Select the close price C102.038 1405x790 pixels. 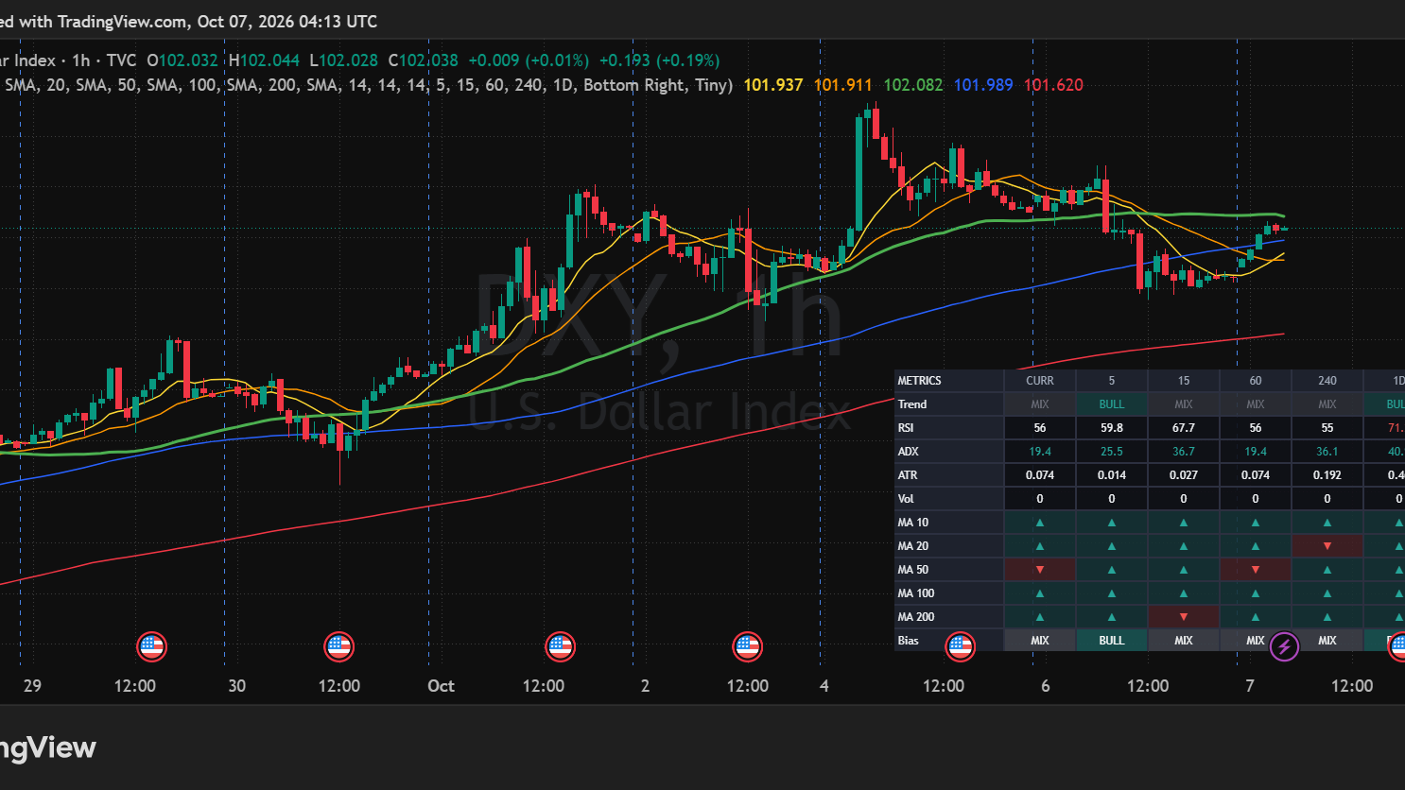(x=424, y=60)
